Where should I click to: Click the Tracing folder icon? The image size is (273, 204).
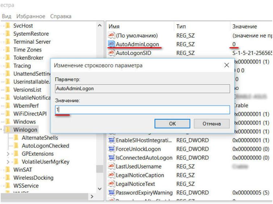[x=8, y=65]
